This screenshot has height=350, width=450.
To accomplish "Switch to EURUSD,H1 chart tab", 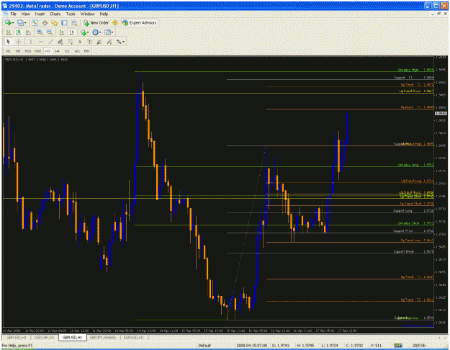I will [x=133, y=337].
